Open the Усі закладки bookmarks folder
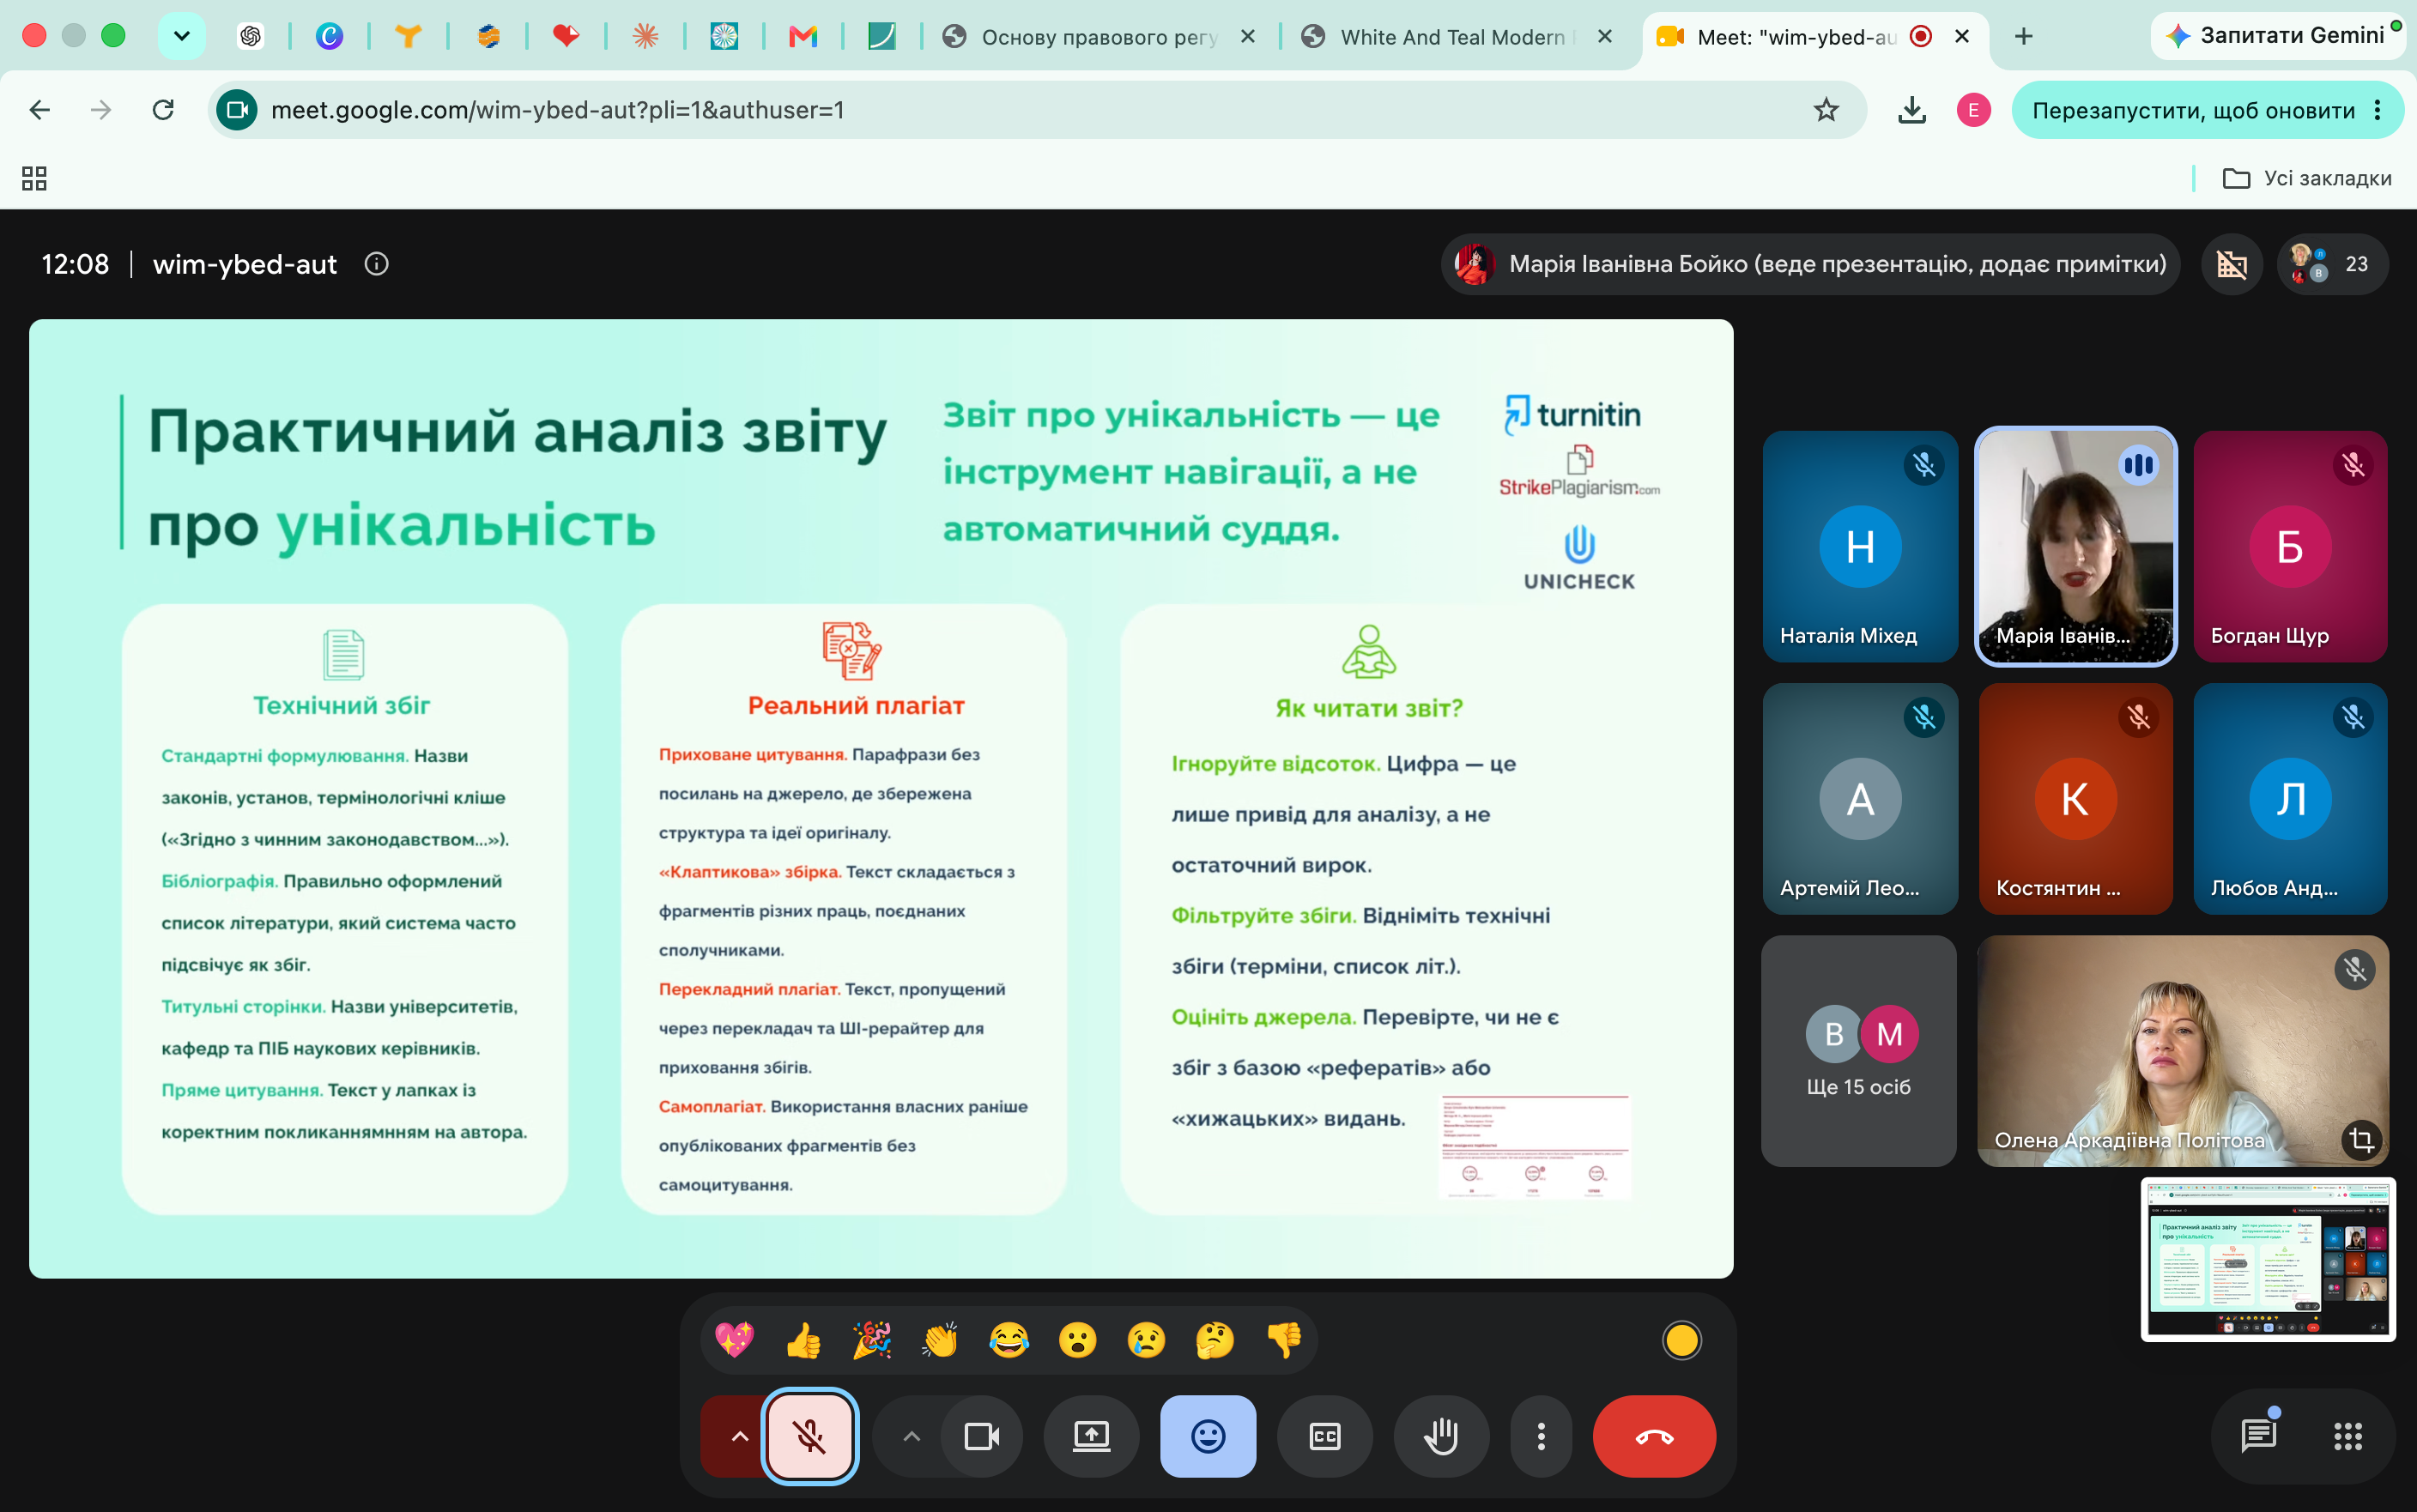Viewport: 2417px width, 1512px height. coord(2306,178)
